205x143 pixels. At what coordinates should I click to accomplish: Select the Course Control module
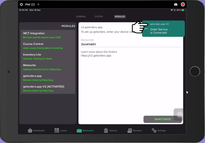(48, 46)
